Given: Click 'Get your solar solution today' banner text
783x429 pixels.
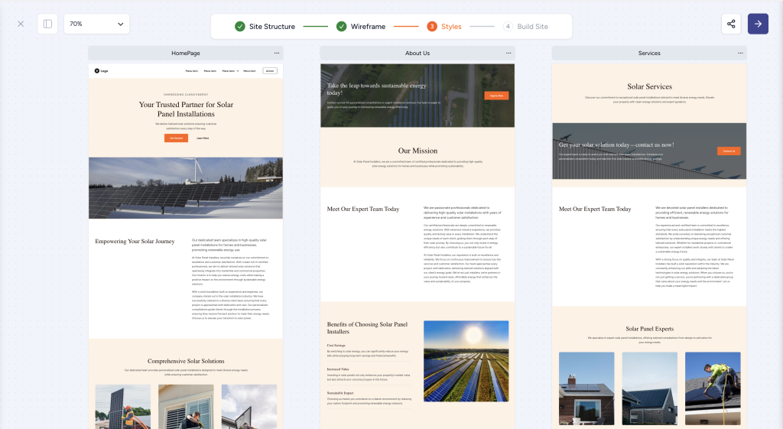Looking at the screenshot, I should coord(616,145).
